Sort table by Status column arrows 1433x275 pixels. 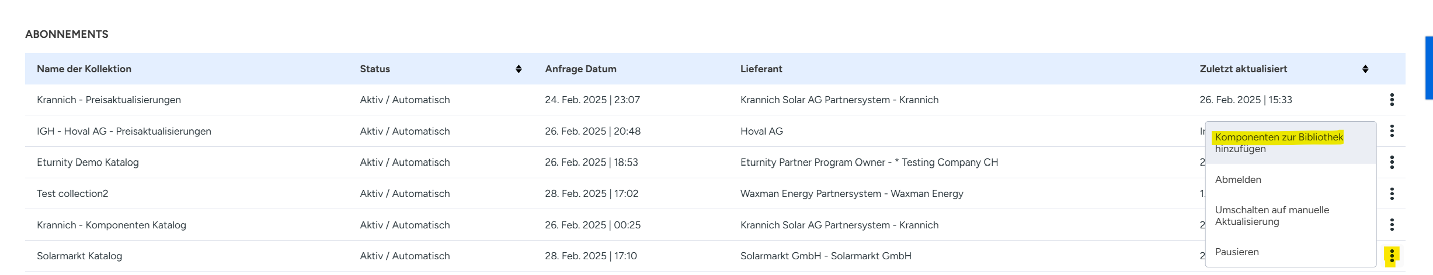519,69
